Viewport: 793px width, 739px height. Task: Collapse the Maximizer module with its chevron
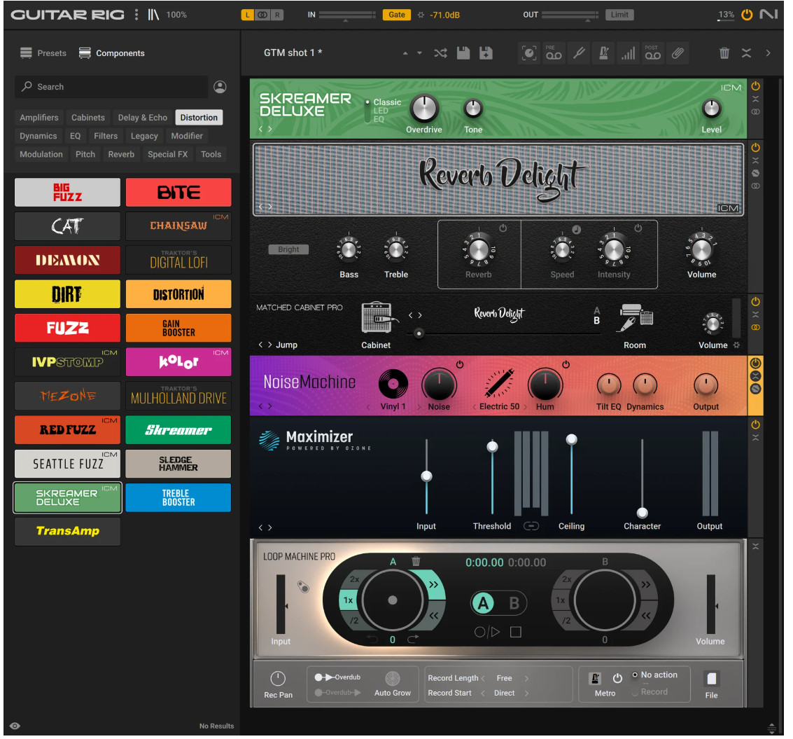pyautogui.click(x=755, y=436)
